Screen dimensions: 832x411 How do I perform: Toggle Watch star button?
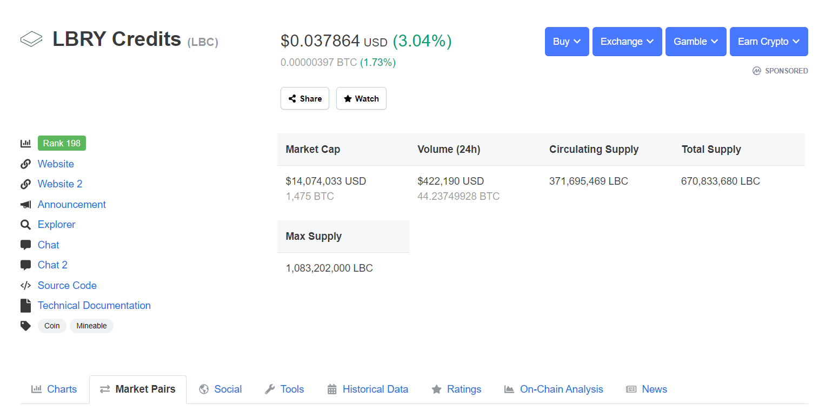click(x=361, y=98)
